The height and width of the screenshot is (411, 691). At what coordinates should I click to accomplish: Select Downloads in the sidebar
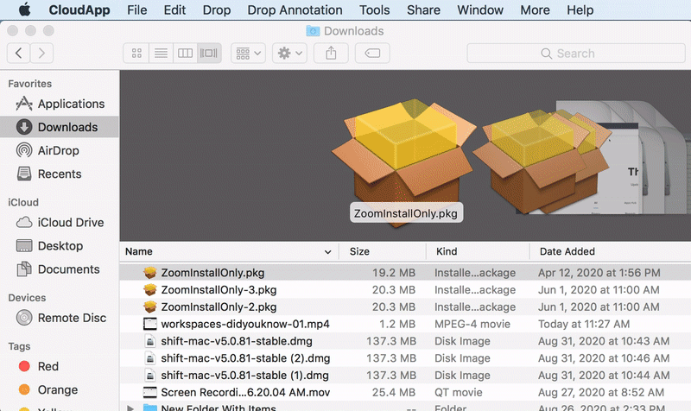(x=60, y=127)
